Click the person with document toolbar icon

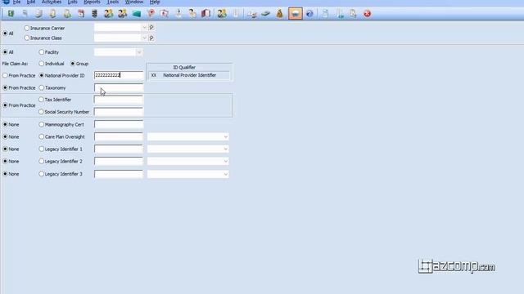click(x=192, y=14)
